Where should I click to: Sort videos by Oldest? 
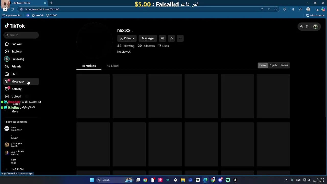coord(284,65)
